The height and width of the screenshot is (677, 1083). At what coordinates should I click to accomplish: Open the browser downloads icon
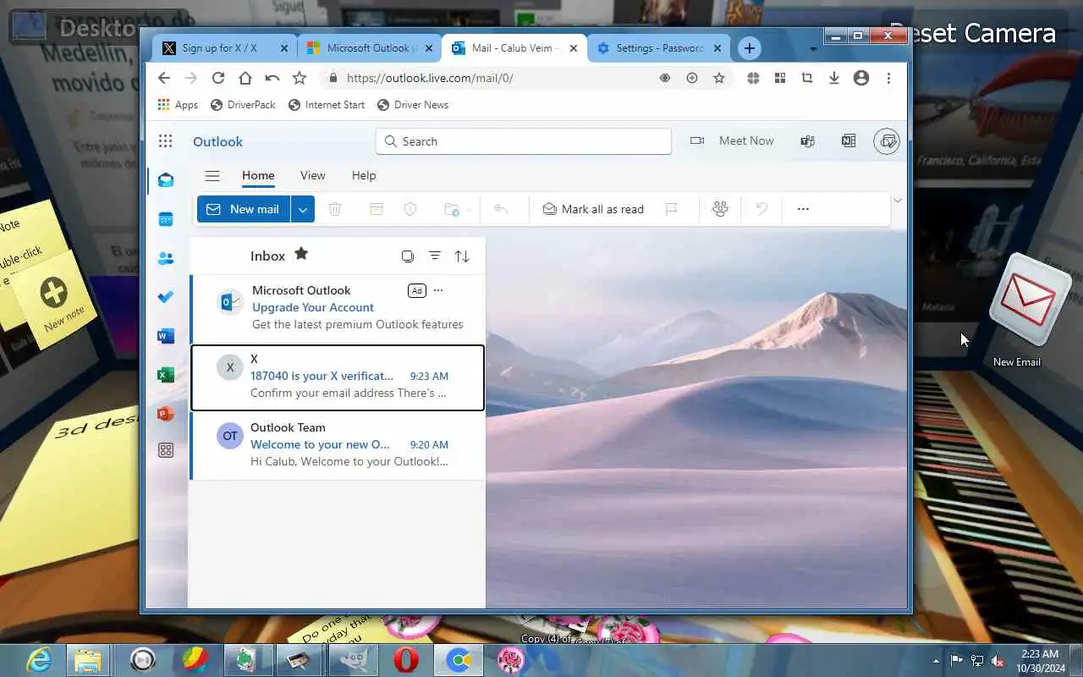click(834, 78)
